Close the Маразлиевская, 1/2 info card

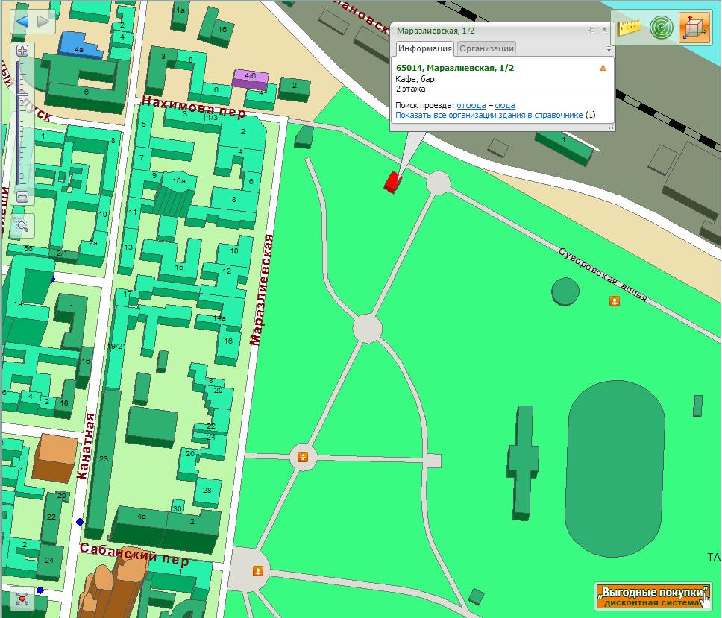pos(605,30)
